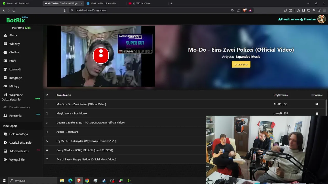Toggle the browser sidebar panel icon

[x=304, y=10]
